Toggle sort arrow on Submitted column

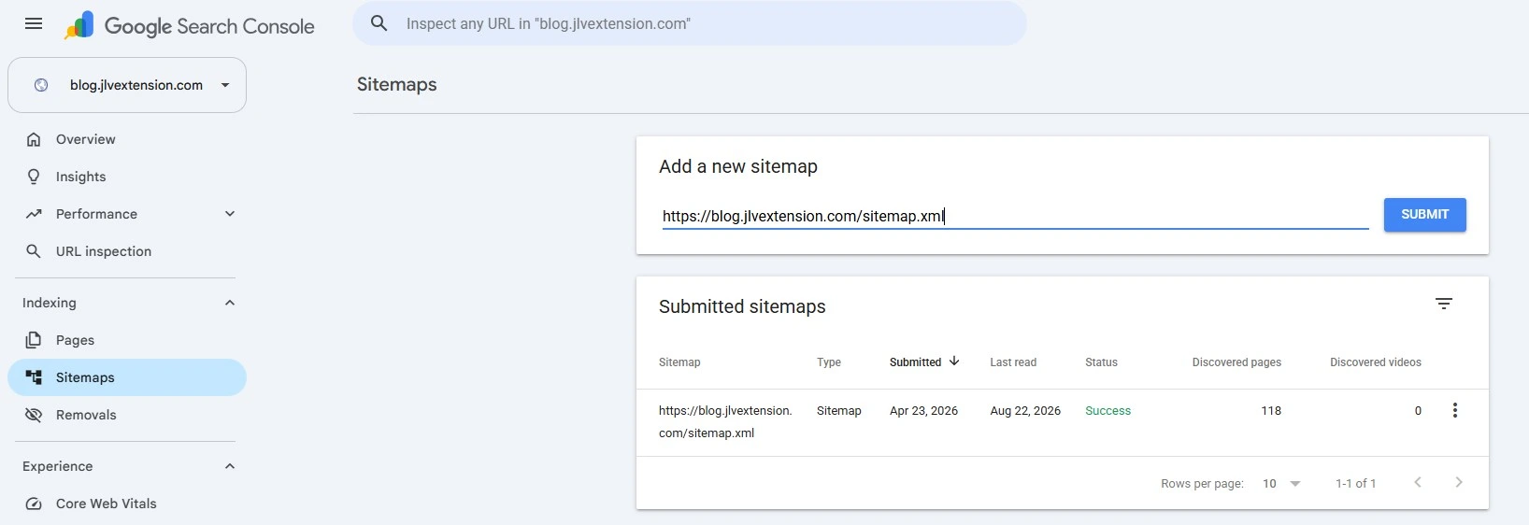(x=954, y=362)
